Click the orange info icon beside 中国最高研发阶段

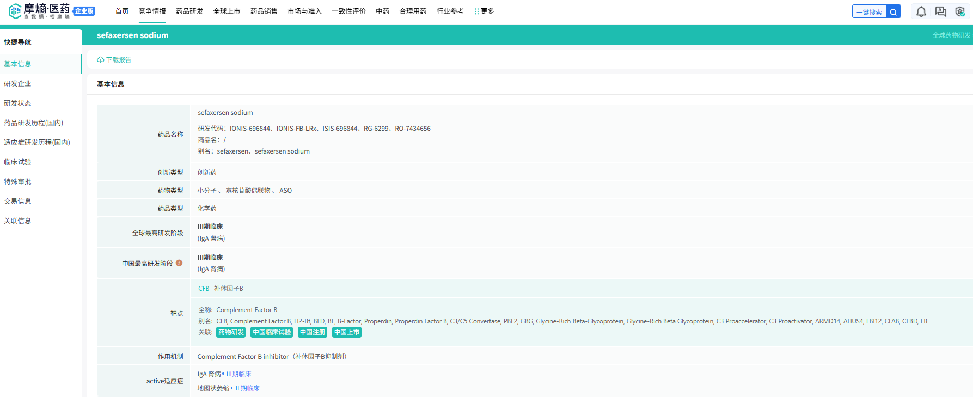(x=179, y=263)
